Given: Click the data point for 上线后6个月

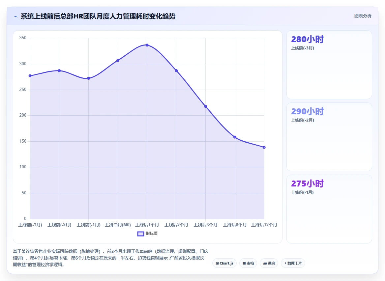Looking at the screenshot, I should coord(235,137).
